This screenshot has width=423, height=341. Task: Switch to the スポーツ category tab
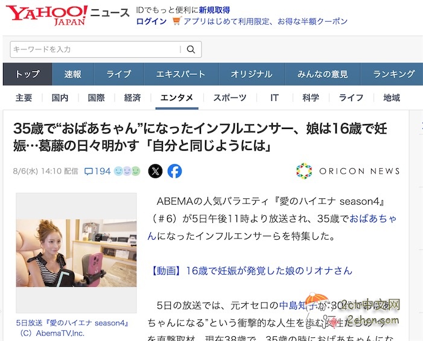(x=230, y=98)
